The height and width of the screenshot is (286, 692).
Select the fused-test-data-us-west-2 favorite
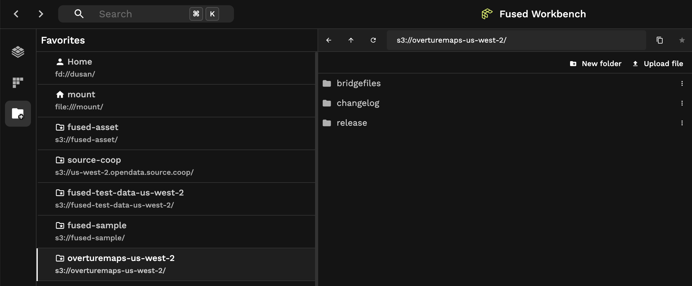tap(176, 199)
